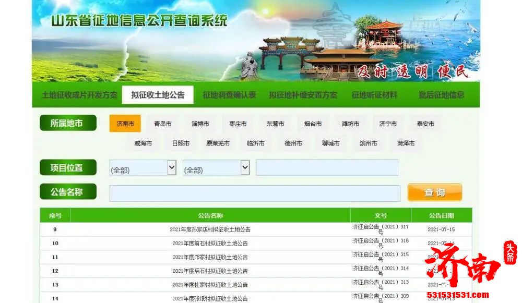Click the orange 查询 search button
This screenshot has height=303, width=522.
[434, 192]
